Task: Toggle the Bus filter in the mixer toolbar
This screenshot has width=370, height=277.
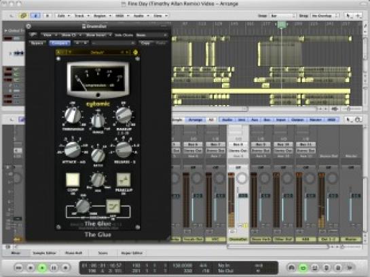Action: pyautogui.click(x=267, y=120)
